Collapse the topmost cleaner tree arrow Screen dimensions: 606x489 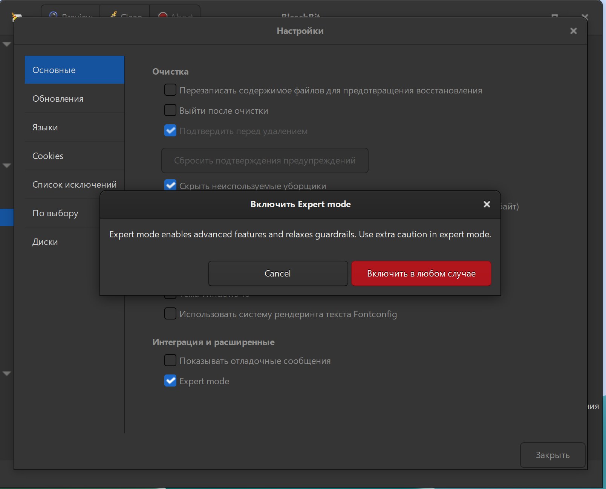(x=6, y=44)
